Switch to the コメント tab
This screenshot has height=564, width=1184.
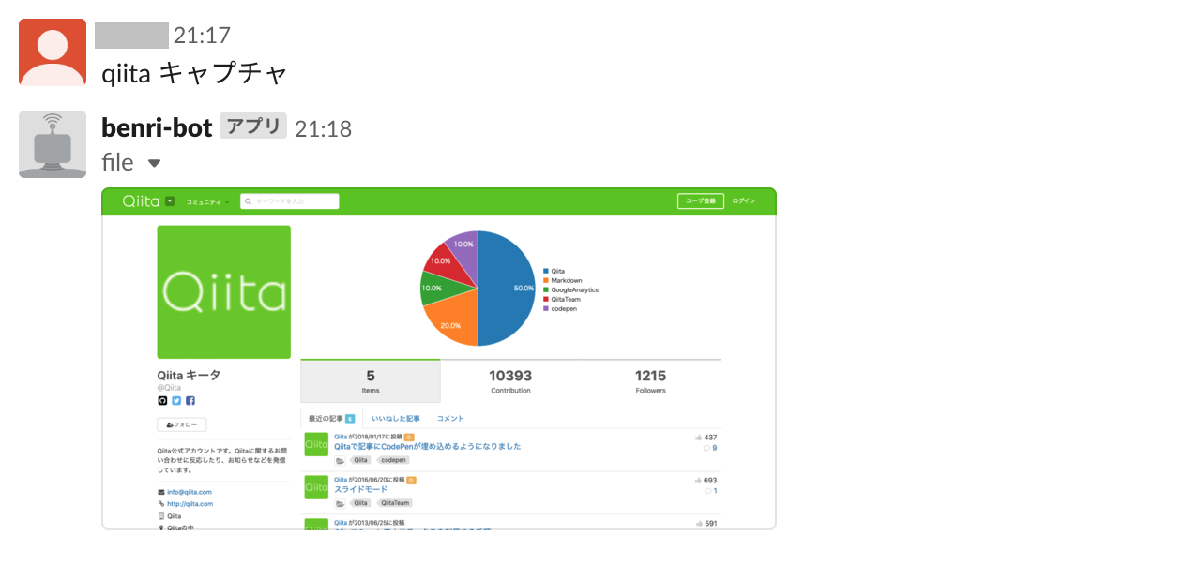pyautogui.click(x=450, y=419)
